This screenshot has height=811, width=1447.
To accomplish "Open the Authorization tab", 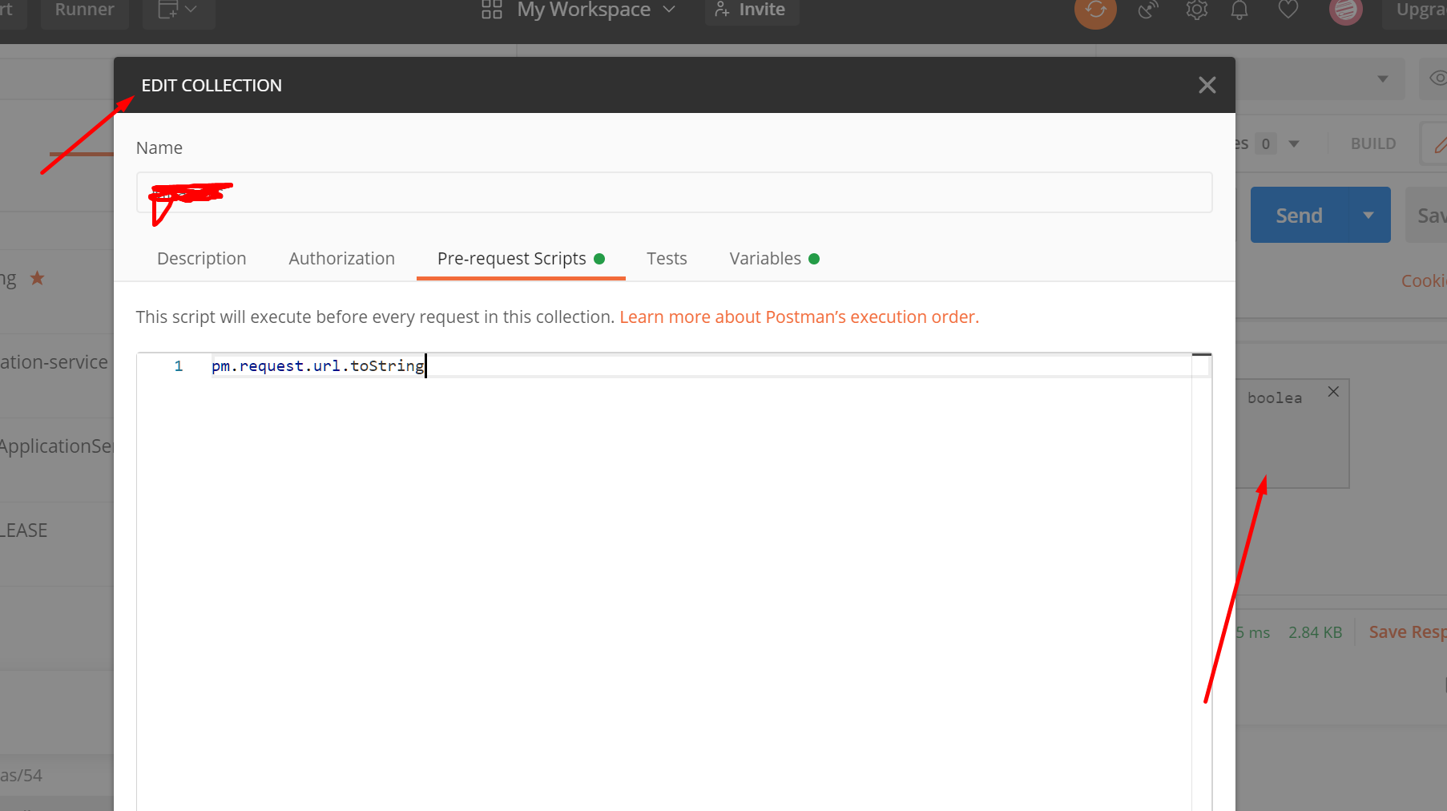I will 341,258.
